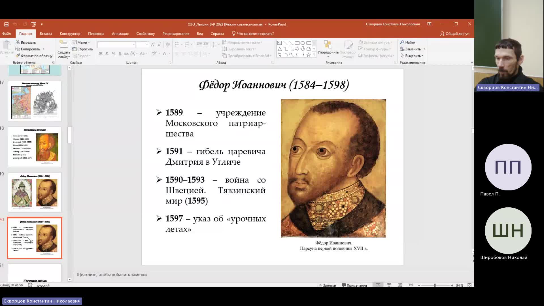Select Формат по образцу format painter

tap(34, 56)
